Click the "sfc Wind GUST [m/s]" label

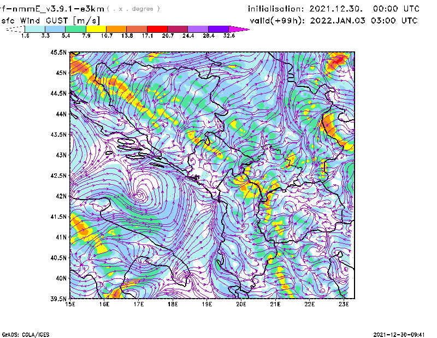[x=50, y=20]
